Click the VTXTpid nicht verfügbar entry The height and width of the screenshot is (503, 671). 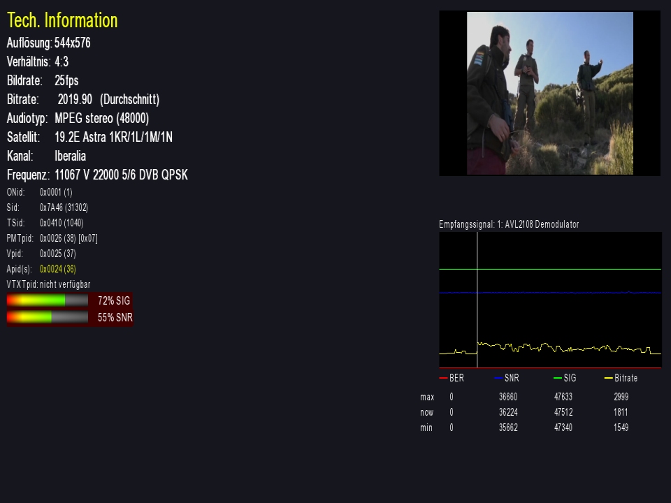(48, 284)
